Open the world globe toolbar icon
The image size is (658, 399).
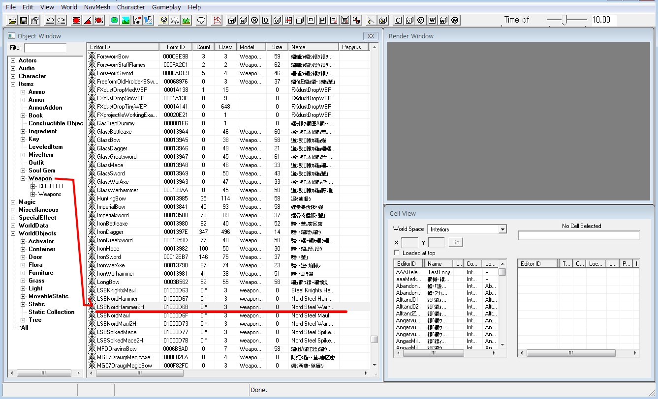tap(114, 20)
